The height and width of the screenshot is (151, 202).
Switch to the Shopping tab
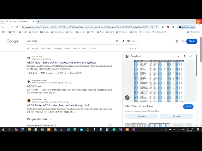[x=58, y=48]
